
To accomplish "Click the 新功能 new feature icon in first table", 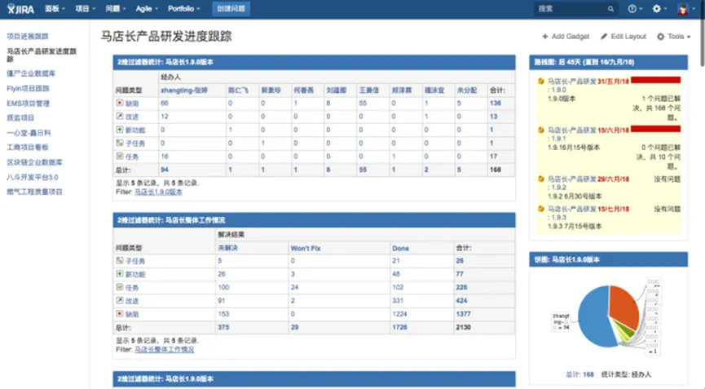I will point(120,130).
